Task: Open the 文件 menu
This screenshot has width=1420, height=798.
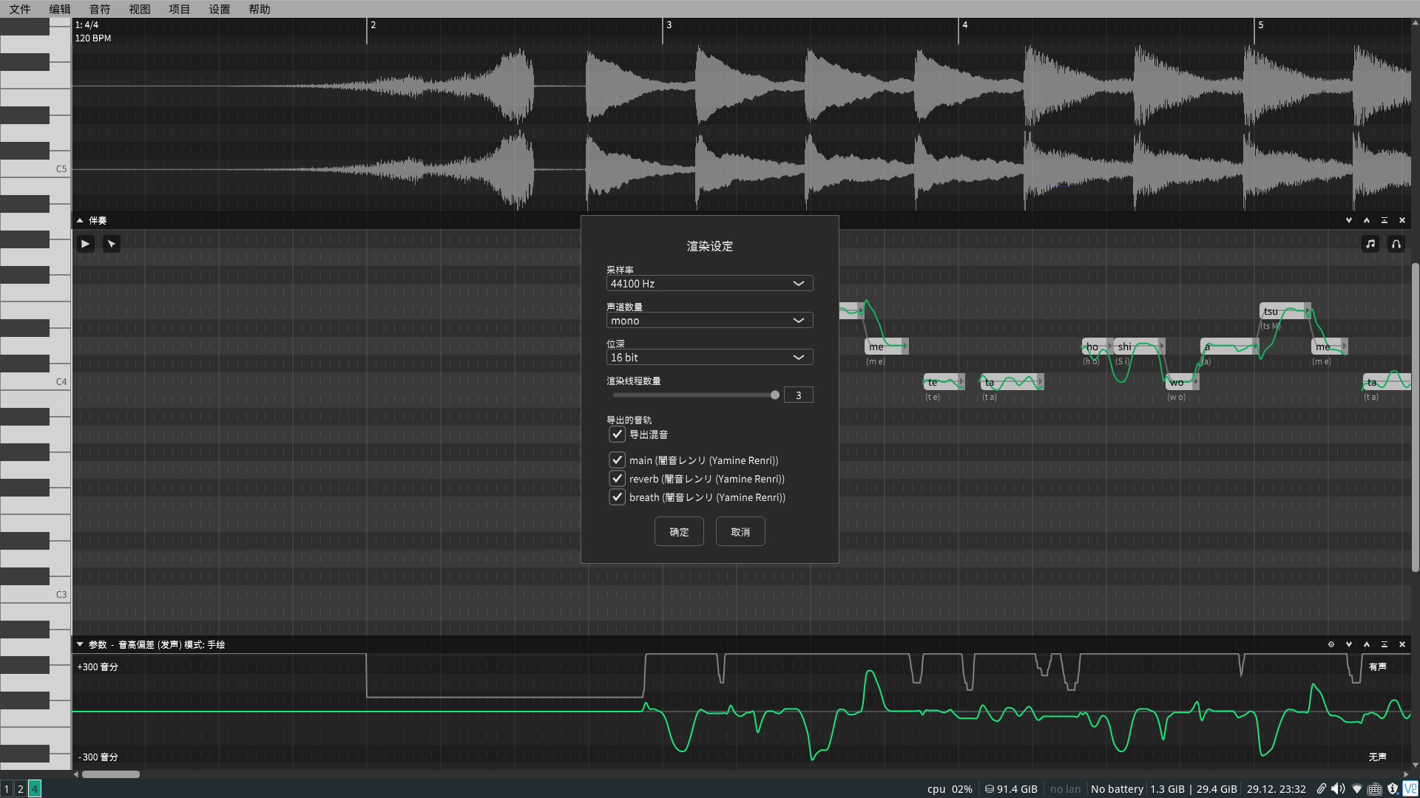Action: tap(20, 9)
